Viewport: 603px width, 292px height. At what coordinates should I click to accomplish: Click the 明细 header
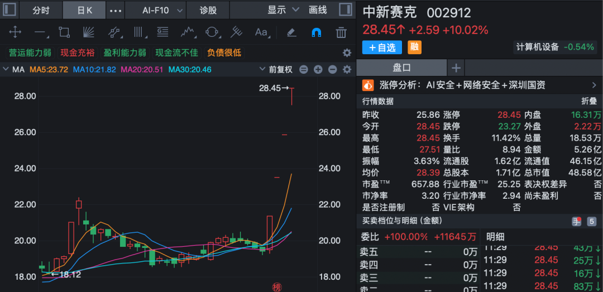point(495,236)
